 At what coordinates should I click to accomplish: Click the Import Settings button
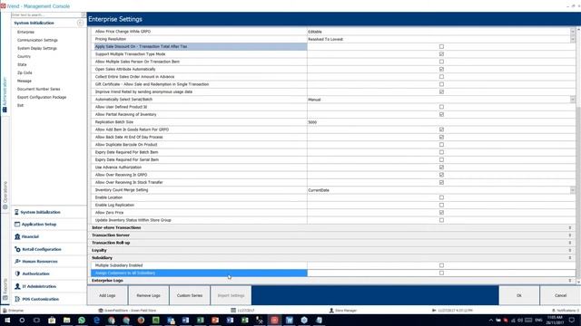(231, 295)
